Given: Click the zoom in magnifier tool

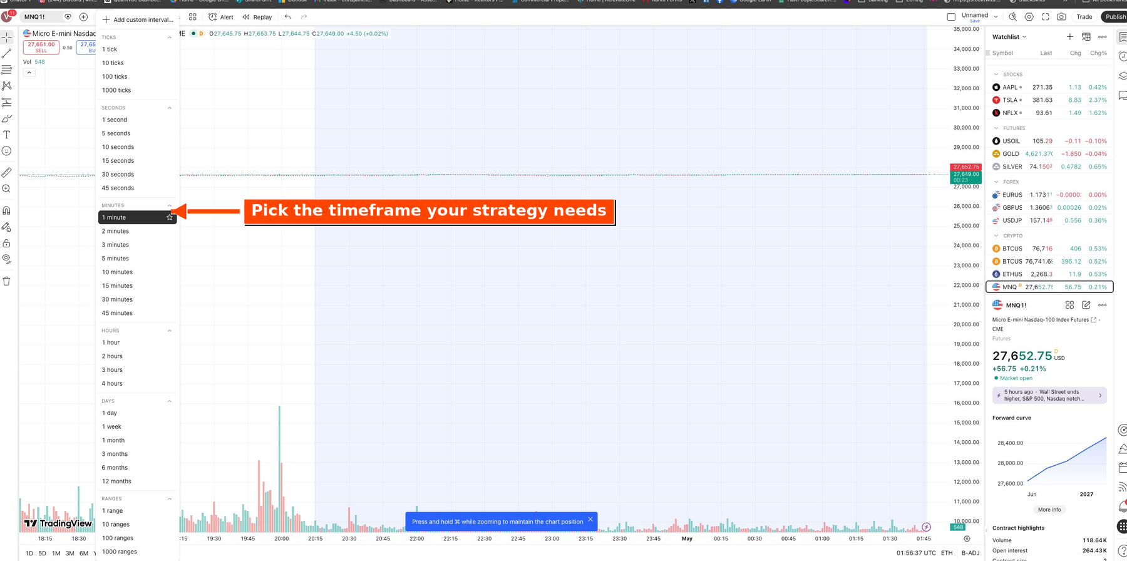Looking at the screenshot, I should click(7, 188).
